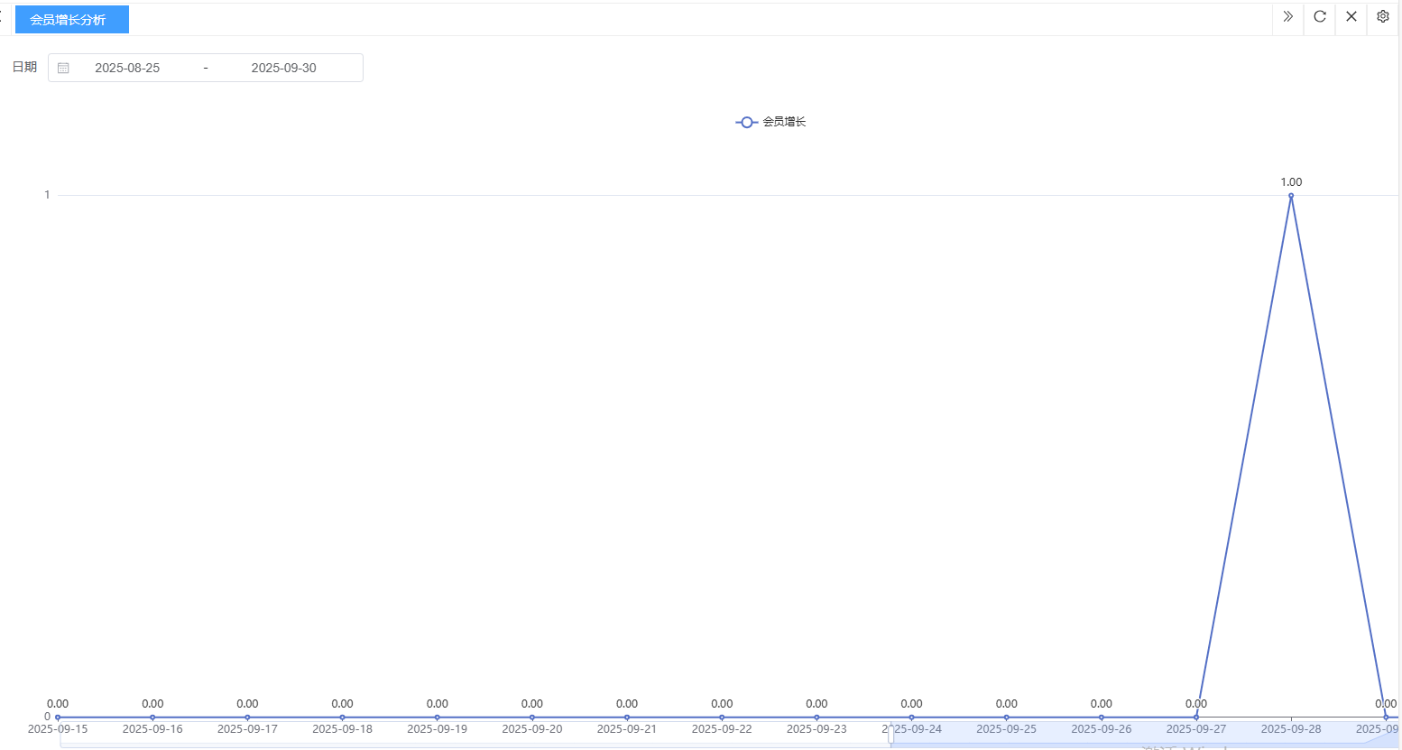Click the X icon to close tabs
The width and height of the screenshot is (1402, 750).
1351,16
